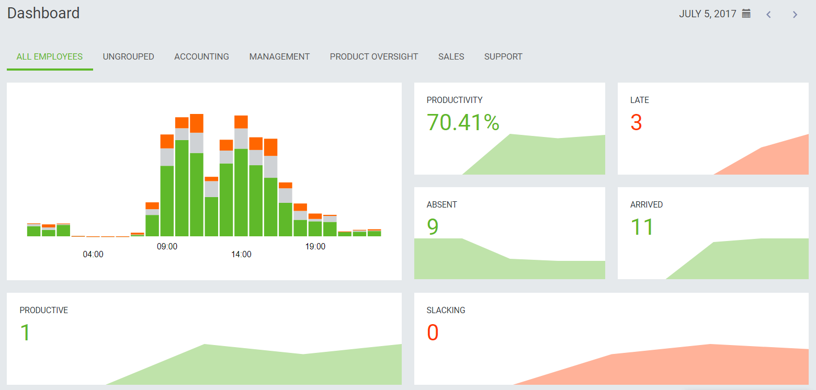This screenshot has width=816, height=390.
Task: Open the Arrived employees card
Action: point(712,233)
